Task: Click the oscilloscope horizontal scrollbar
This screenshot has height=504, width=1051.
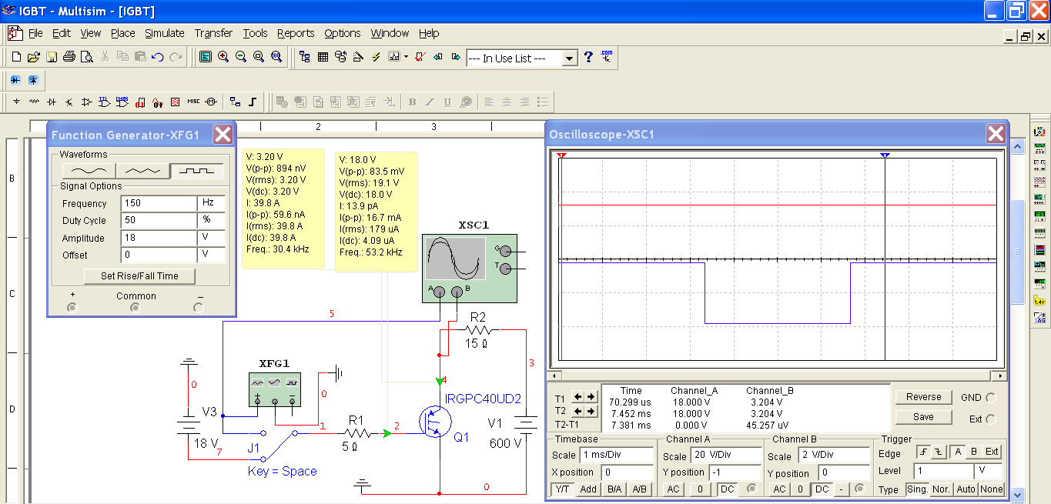Action: (778, 376)
